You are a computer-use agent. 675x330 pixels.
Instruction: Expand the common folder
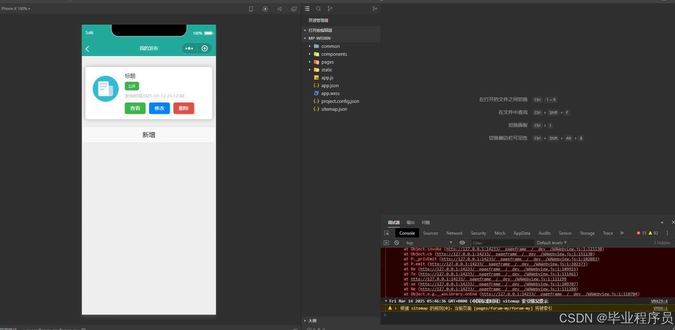pos(310,46)
